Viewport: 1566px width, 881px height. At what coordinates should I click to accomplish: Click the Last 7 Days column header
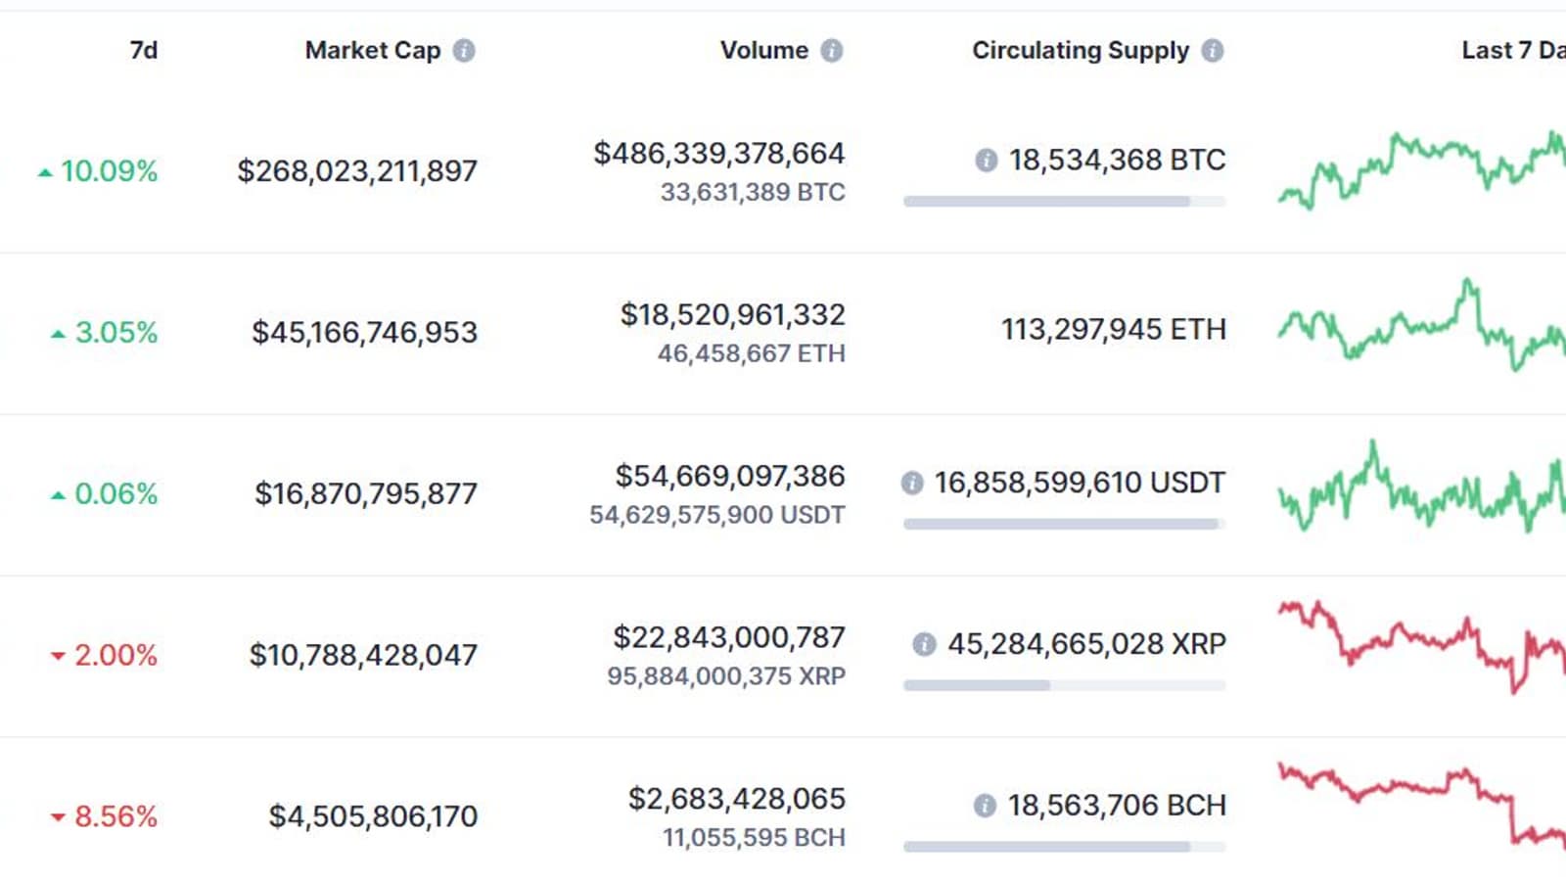click(1512, 50)
